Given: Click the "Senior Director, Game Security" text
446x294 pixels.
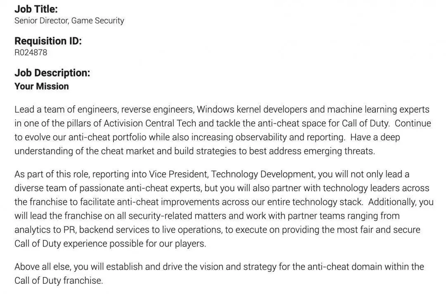Looking at the screenshot, I should click(x=69, y=21).
